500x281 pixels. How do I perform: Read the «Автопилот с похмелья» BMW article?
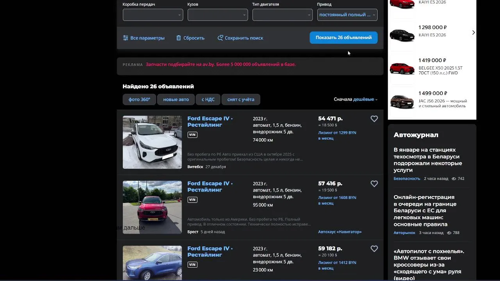point(429,264)
